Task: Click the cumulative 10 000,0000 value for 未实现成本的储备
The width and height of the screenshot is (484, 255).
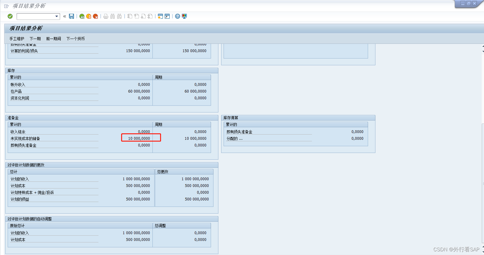Action: click(x=139, y=139)
